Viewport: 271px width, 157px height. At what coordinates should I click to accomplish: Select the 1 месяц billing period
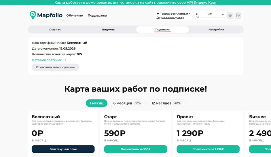click(x=96, y=103)
